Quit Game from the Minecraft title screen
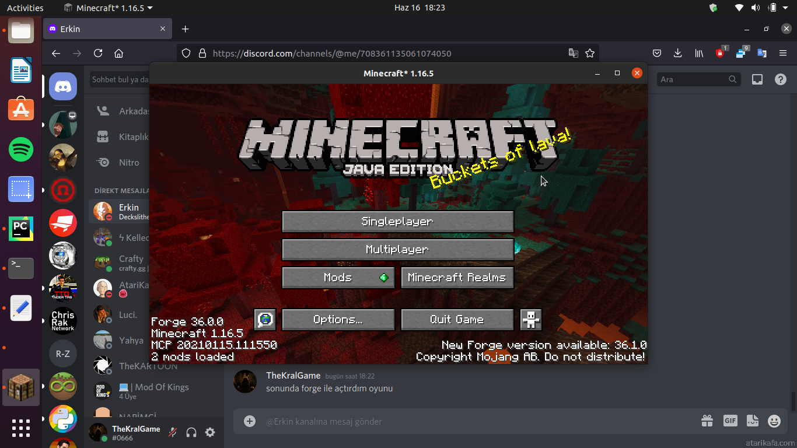Screen dimensions: 797x448 tap(457, 320)
